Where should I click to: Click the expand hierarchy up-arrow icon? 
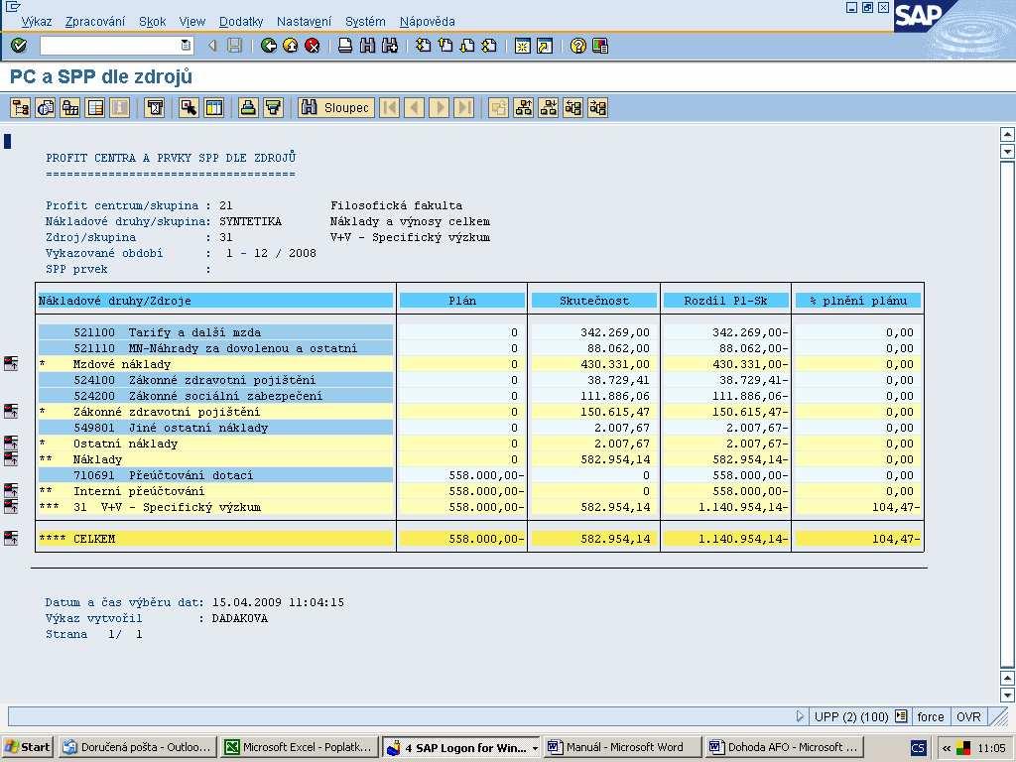[x=523, y=107]
